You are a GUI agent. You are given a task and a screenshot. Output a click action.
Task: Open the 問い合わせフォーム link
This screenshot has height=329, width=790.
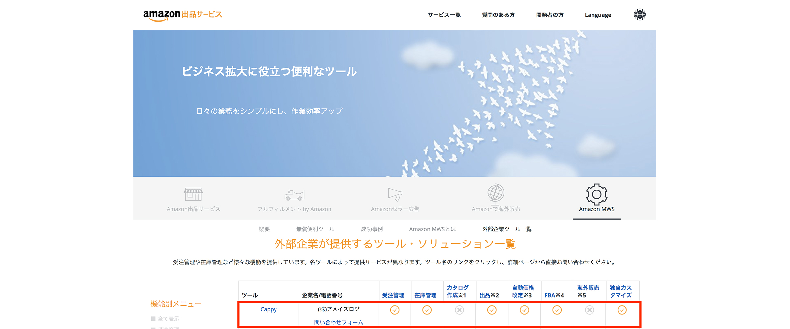339,322
